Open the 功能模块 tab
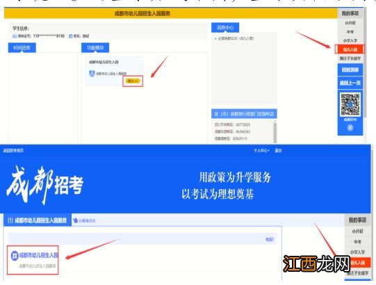The width and height of the screenshot is (376, 285). pos(95,48)
